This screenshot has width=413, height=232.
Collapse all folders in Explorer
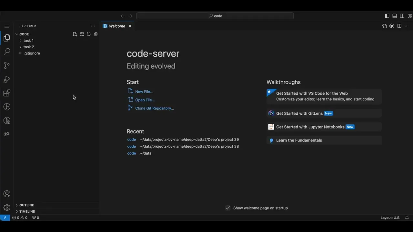(x=96, y=34)
